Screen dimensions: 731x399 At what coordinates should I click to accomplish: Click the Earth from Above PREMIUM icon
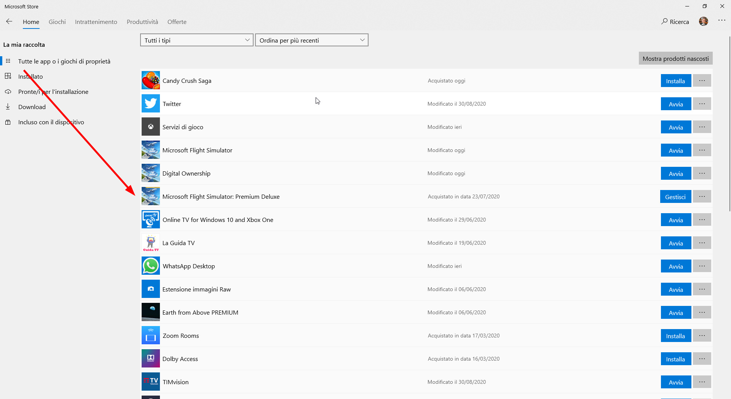(151, 312)
